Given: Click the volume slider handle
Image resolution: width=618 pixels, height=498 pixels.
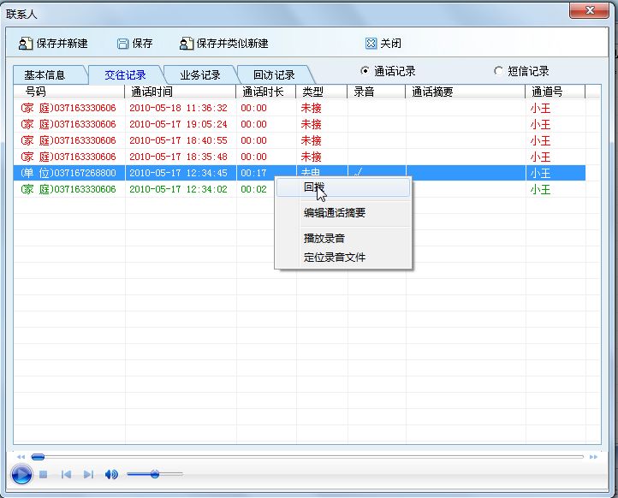Looking at the screenshot, I should click(x=155, y=474).
